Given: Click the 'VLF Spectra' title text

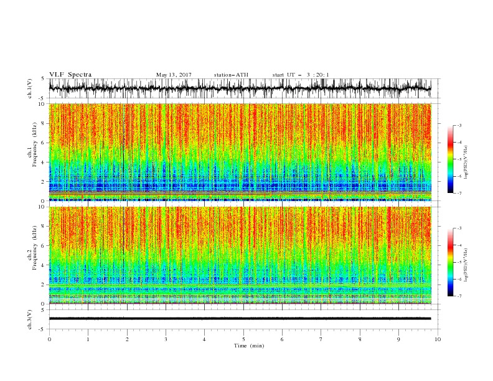Looking at the screenshot, I should (x=70, y=75).
